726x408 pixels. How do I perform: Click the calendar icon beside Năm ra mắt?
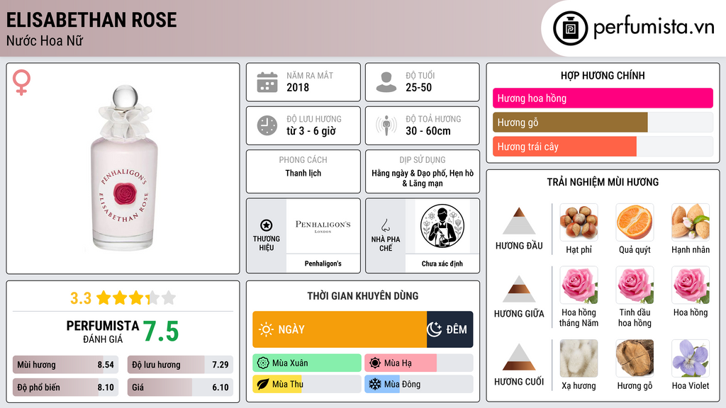click(x=267, y=82)
